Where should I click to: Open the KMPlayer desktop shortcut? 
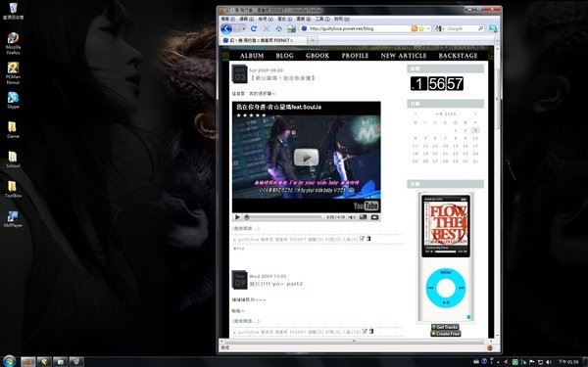pyautogui.click(x=13, y=219)
